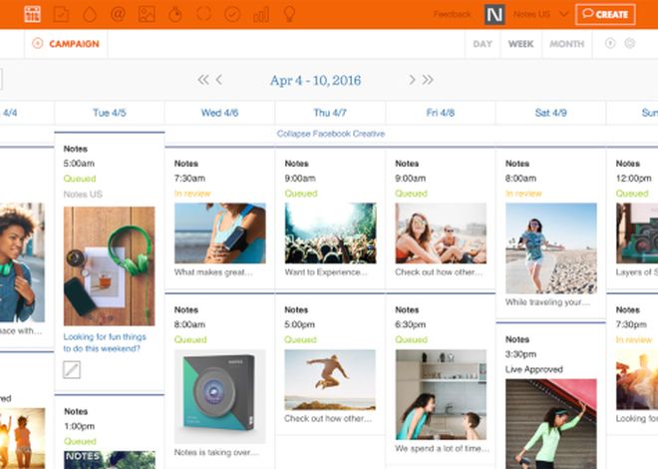Image resolution: width=658 pixels, height=469 pixels.
Task: Open the headphones desk thumbnail
Action: click(109, 266)
